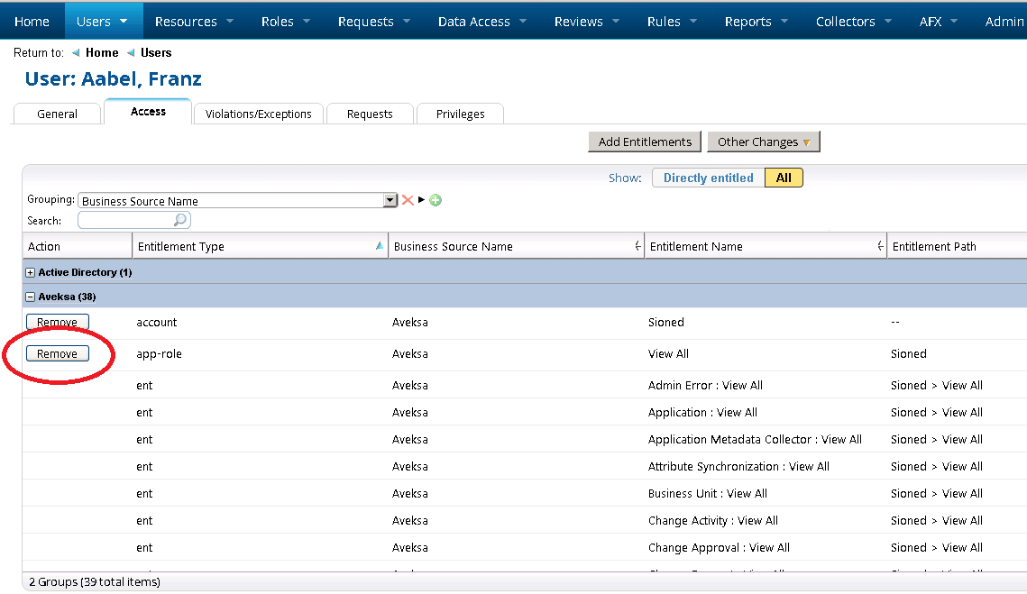
Task: Click the Home breadcrumb back arrow icon
Action: (x=76, y=53)
